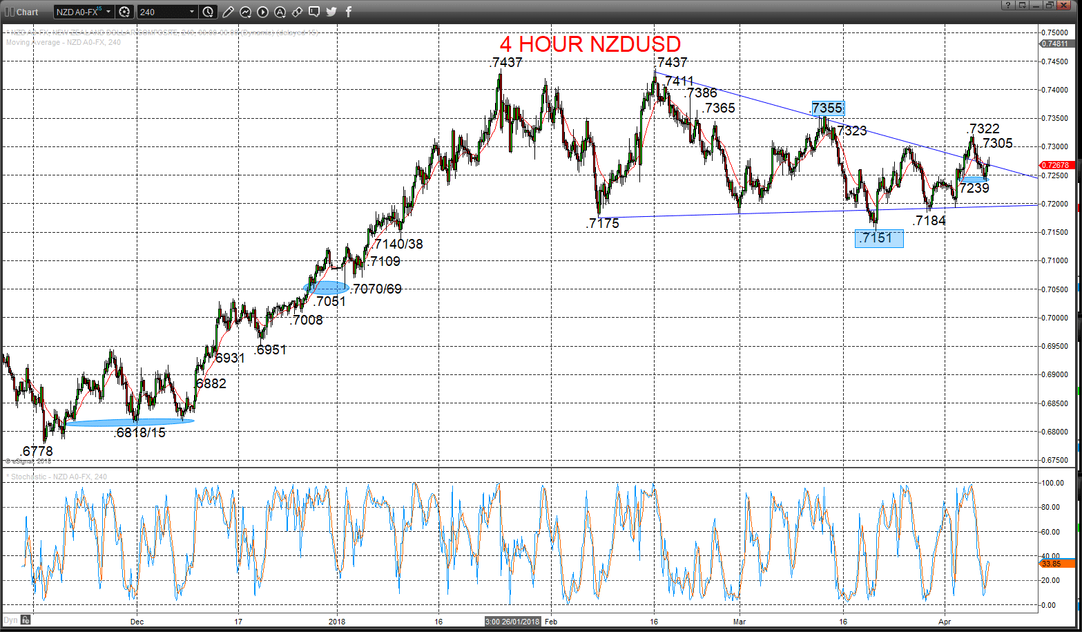Click the Mar time axis label
Image resolution: width=1082 pixels, height=632 pixels.
pyautogui.click(x=740, y=621)
